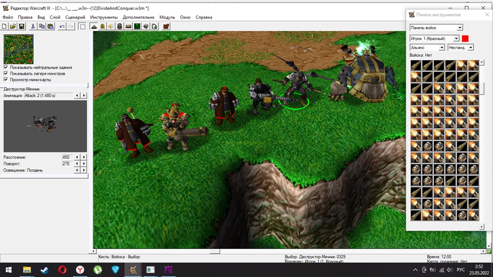Cut the selection with the scissors icon
The image size is (493, 277).
[x=33, y=26]
